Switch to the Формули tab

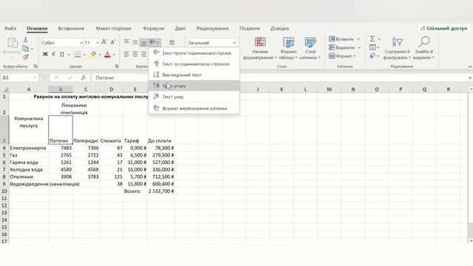tap(154, 28)
